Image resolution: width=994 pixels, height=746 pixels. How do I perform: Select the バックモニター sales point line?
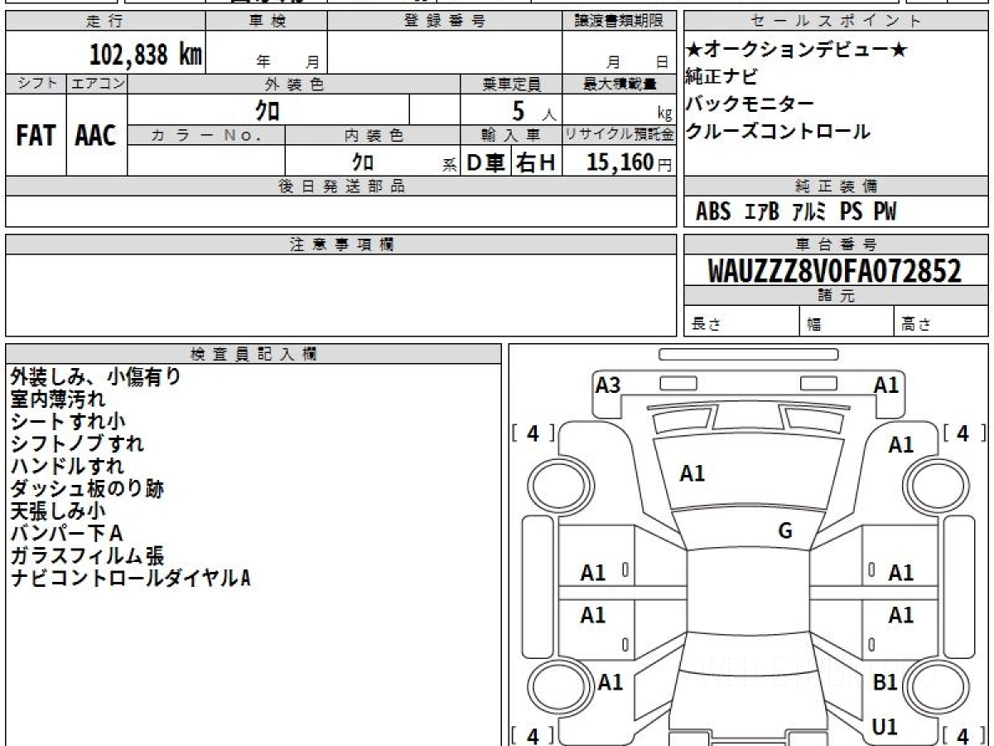click(750, 104)
